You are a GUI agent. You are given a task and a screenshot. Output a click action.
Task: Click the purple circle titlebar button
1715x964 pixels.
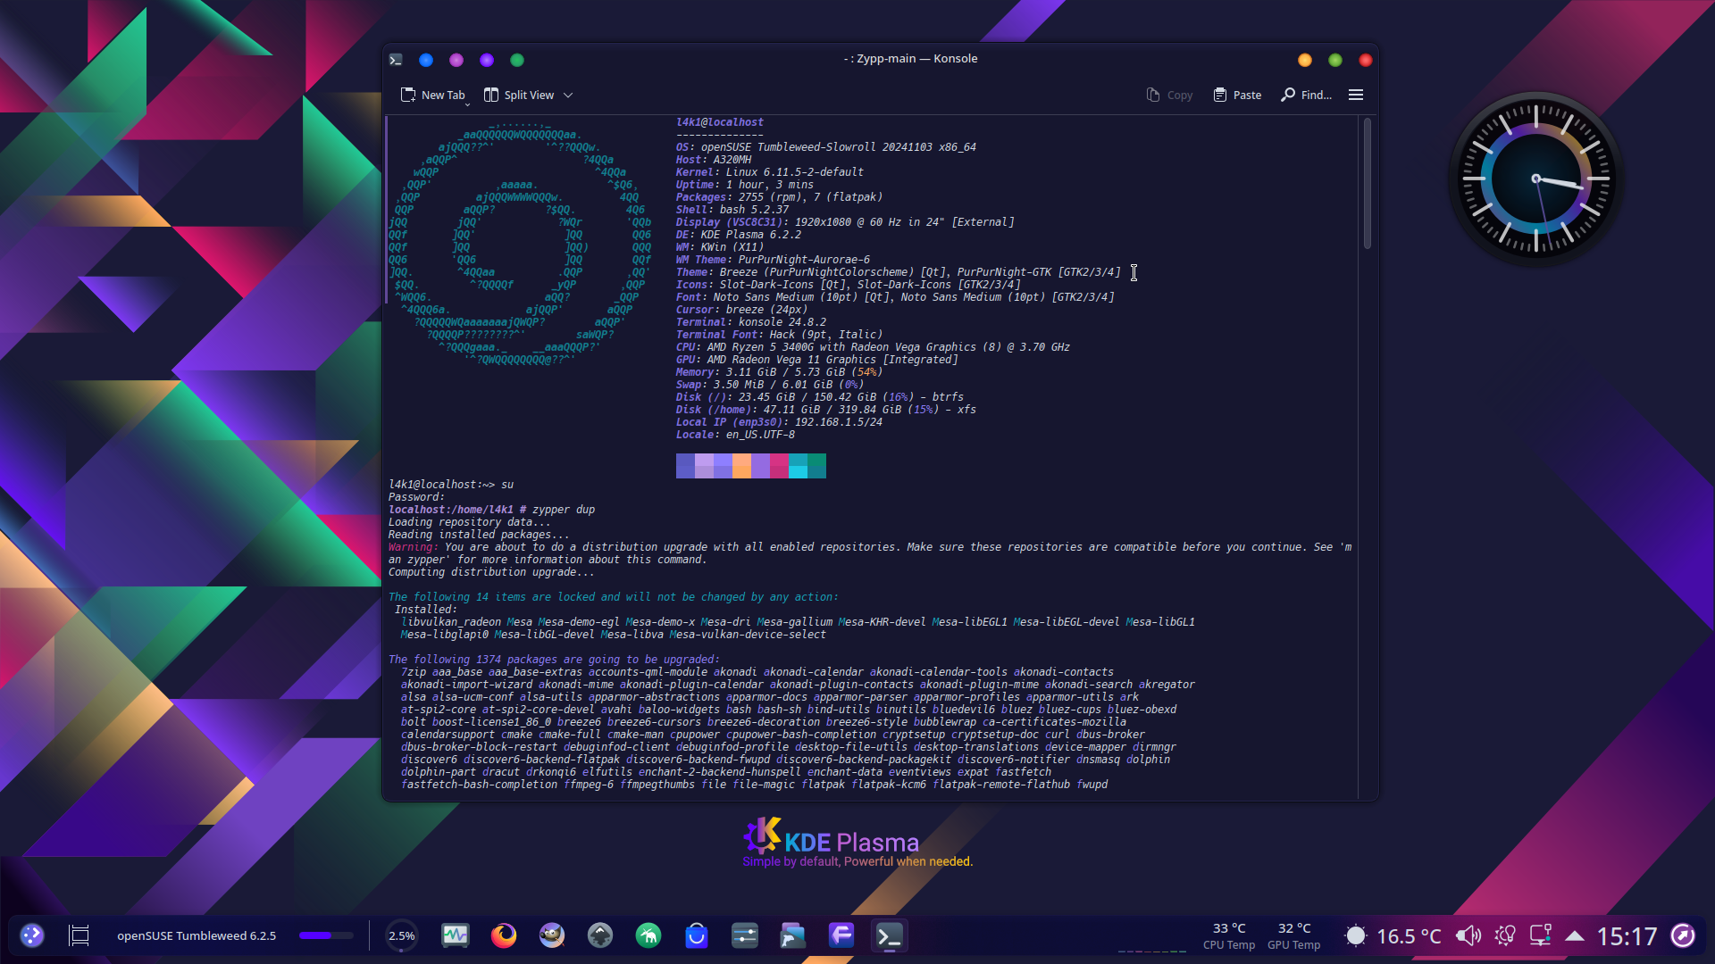[x=487, y=60]
